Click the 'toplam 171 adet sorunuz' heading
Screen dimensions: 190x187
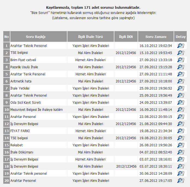[93, 8]
